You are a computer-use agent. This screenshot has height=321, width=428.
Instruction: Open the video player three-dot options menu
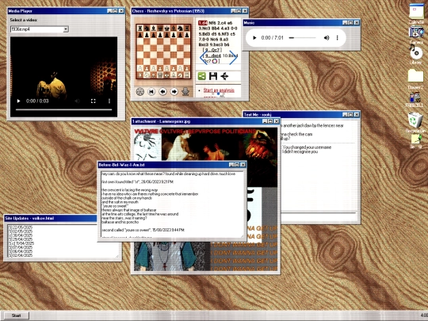[109, 101]
